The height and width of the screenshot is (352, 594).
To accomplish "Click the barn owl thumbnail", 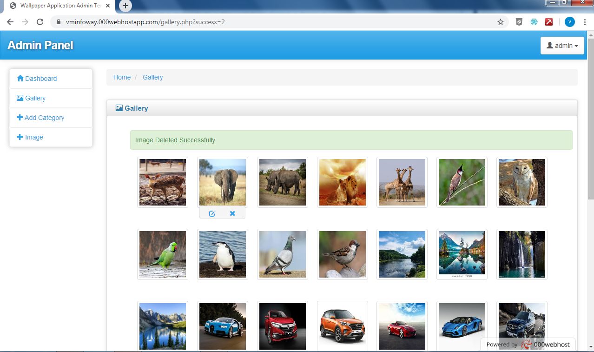I will point(522,182).
